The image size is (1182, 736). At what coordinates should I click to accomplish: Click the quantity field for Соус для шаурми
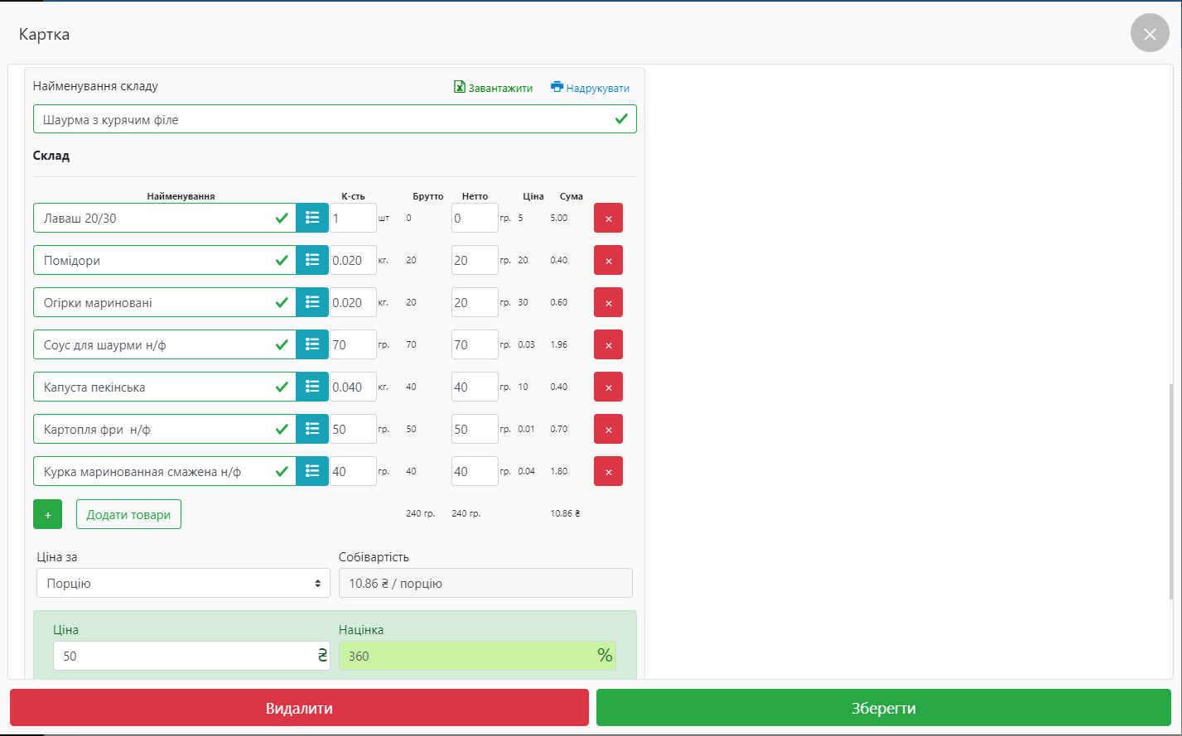(x=353, y=344)
